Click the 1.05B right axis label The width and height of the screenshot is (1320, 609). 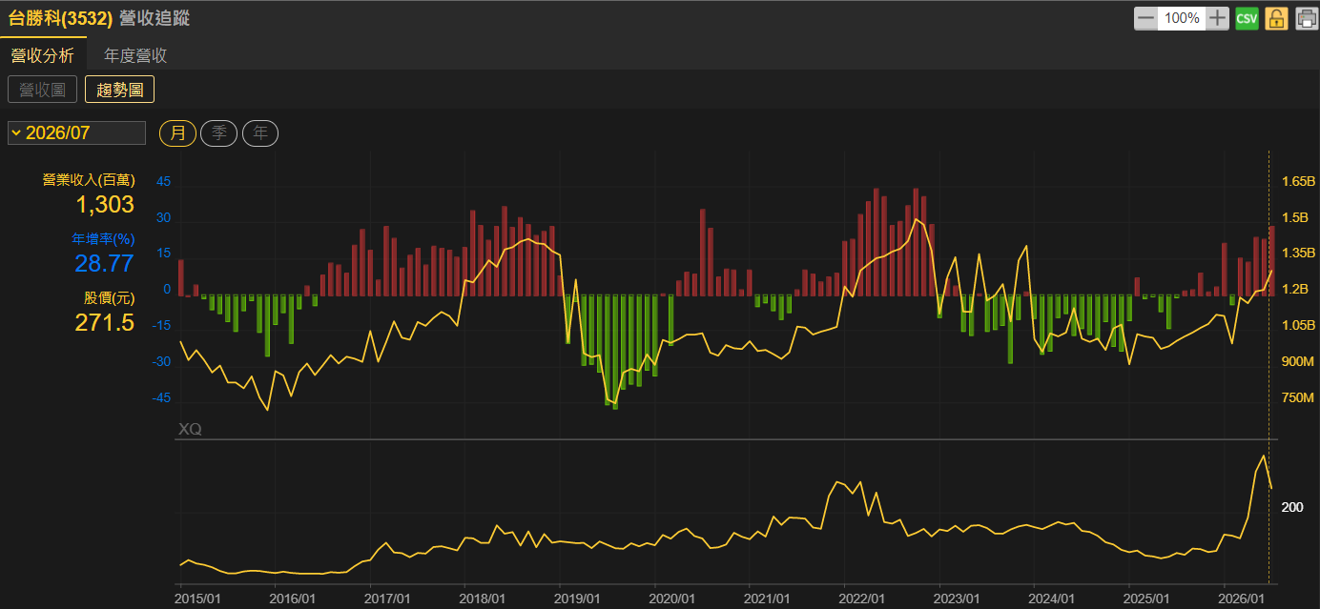point(1298,325)
